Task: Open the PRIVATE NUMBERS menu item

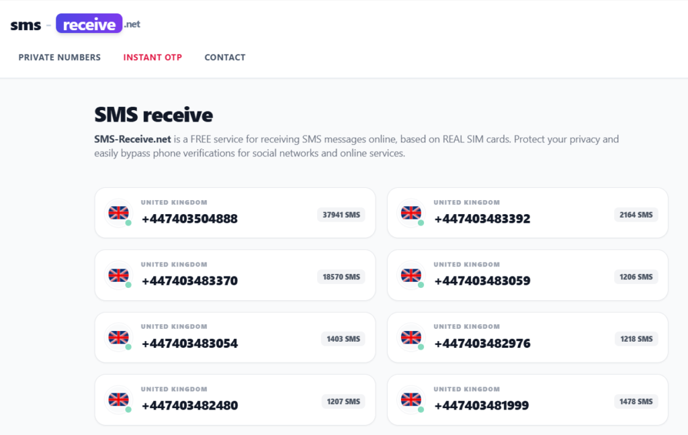Action: (59, 57)
